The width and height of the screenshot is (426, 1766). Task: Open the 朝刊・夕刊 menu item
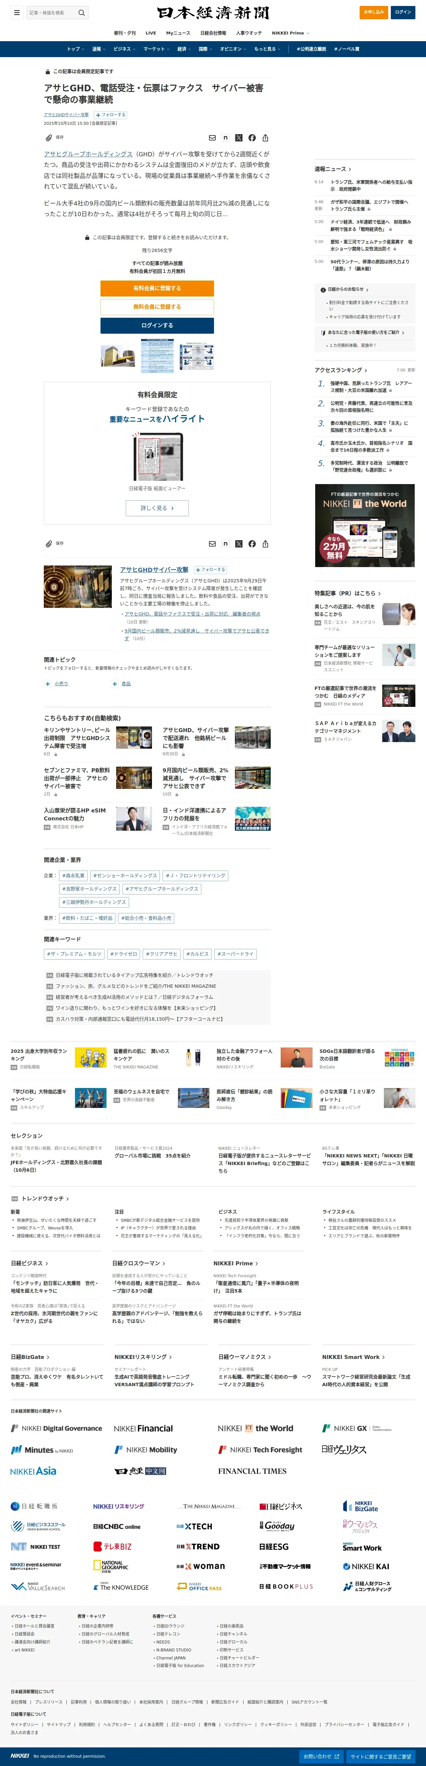[x=125, y=33]
